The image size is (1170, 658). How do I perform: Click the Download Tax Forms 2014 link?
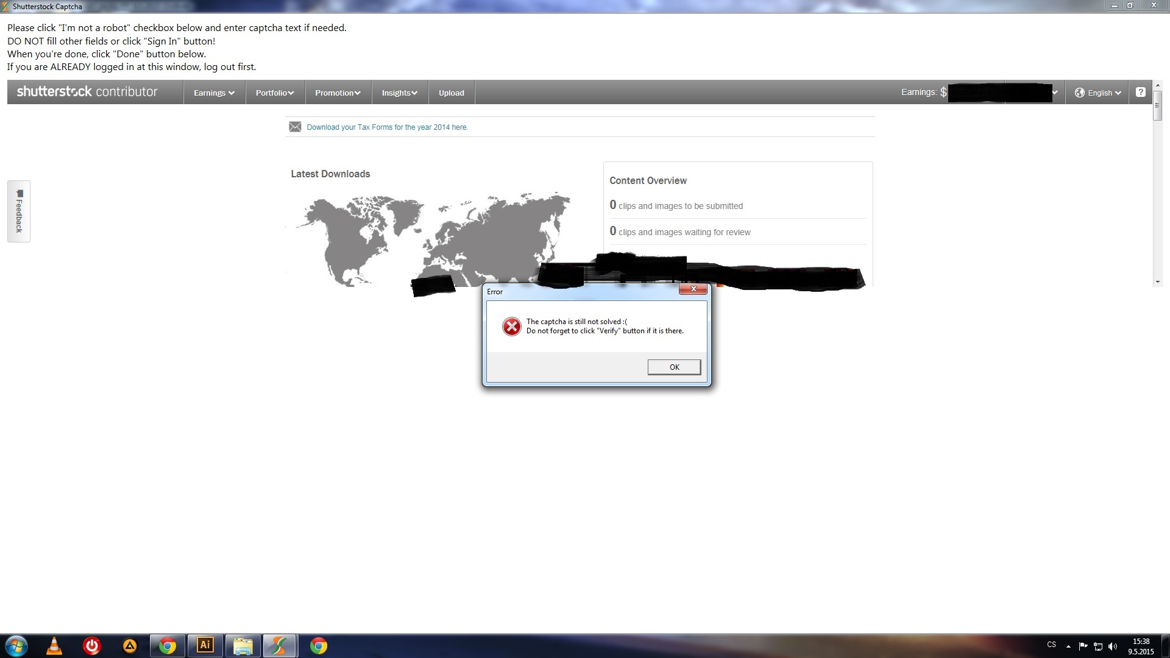coord(388,127)
